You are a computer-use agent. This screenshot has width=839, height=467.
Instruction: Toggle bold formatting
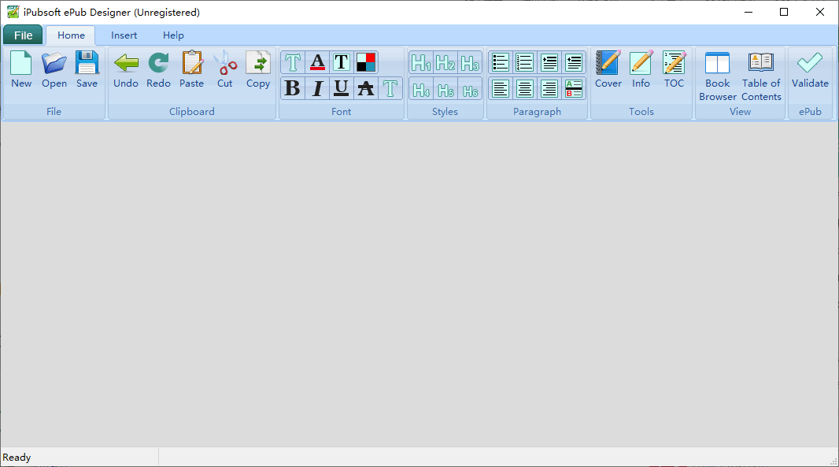click(x=293, y=88)
